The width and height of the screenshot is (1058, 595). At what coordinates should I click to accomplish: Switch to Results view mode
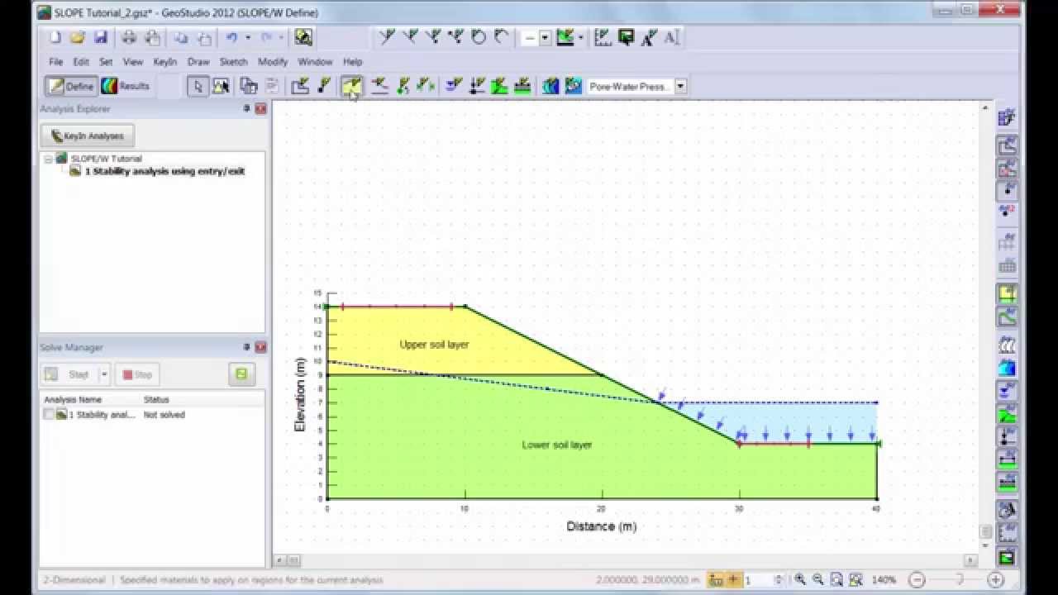(x=126, y=86)
